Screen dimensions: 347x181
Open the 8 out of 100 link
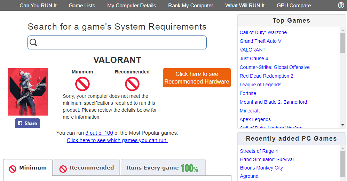point(99,133)
